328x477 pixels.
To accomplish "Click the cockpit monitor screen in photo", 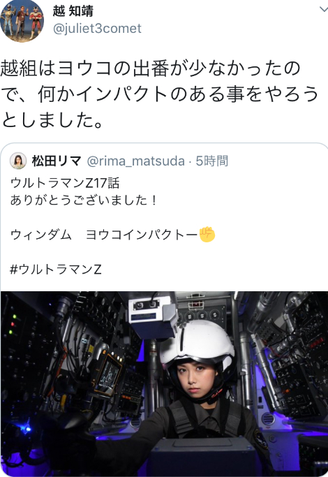I will point(108,376).
